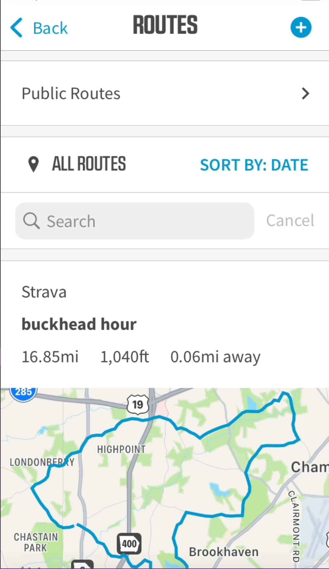Select the All Routes heading
This screenshot has height=569, width=329.
(89, 164)
